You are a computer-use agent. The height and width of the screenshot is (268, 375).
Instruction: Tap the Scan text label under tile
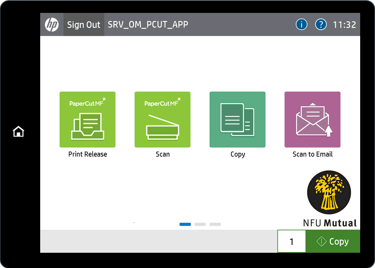pyautogui.click(x=162, y=154)
